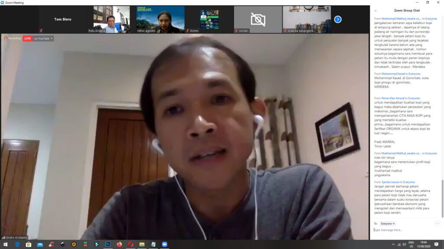Open Microsoft Edge from the taskbar

point(17,245)
